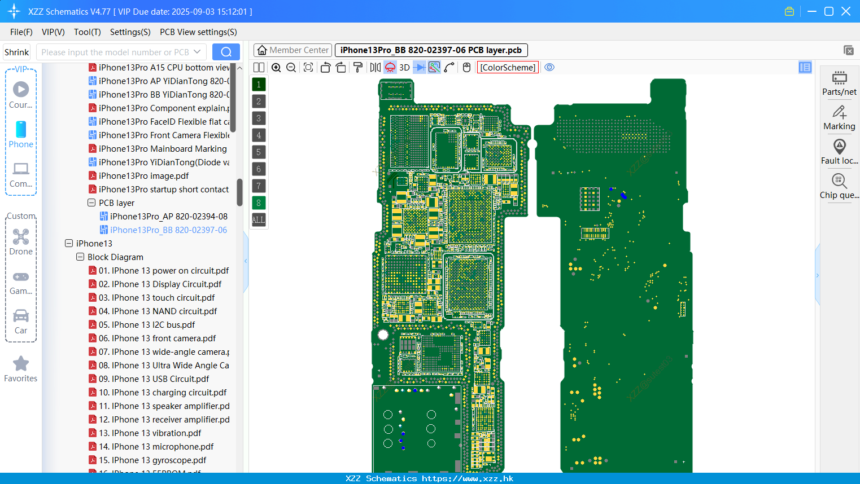This screenshot has height=484, width=860.
Task: Click the Shrink button
Action: tap(16, 52)
